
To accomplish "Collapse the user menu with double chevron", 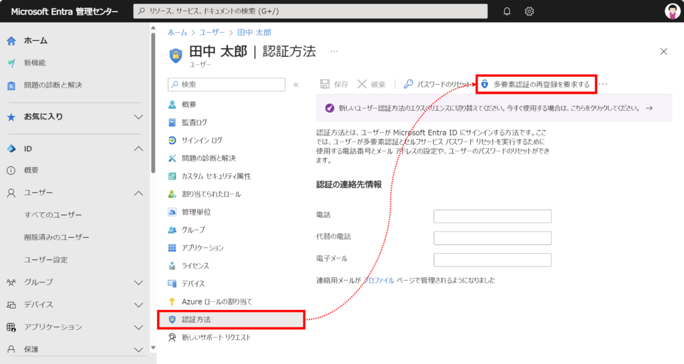I will tap(296, 85).
